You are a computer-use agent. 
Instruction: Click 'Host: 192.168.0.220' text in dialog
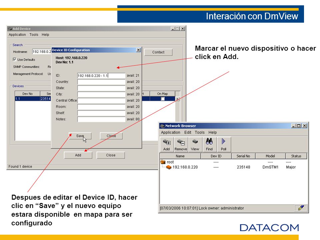point(71,58)
